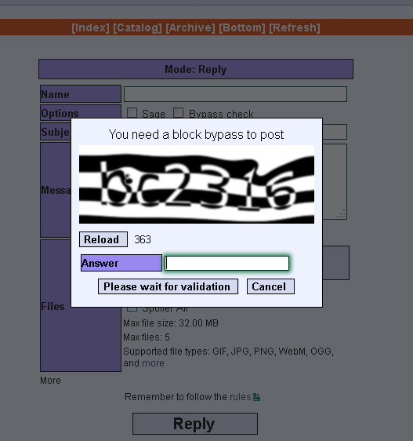The height and width of the screenshot is (441, 413).
Task: Click the captcha Answer input field
Action: pyautogui.click(x=227, y=263)
